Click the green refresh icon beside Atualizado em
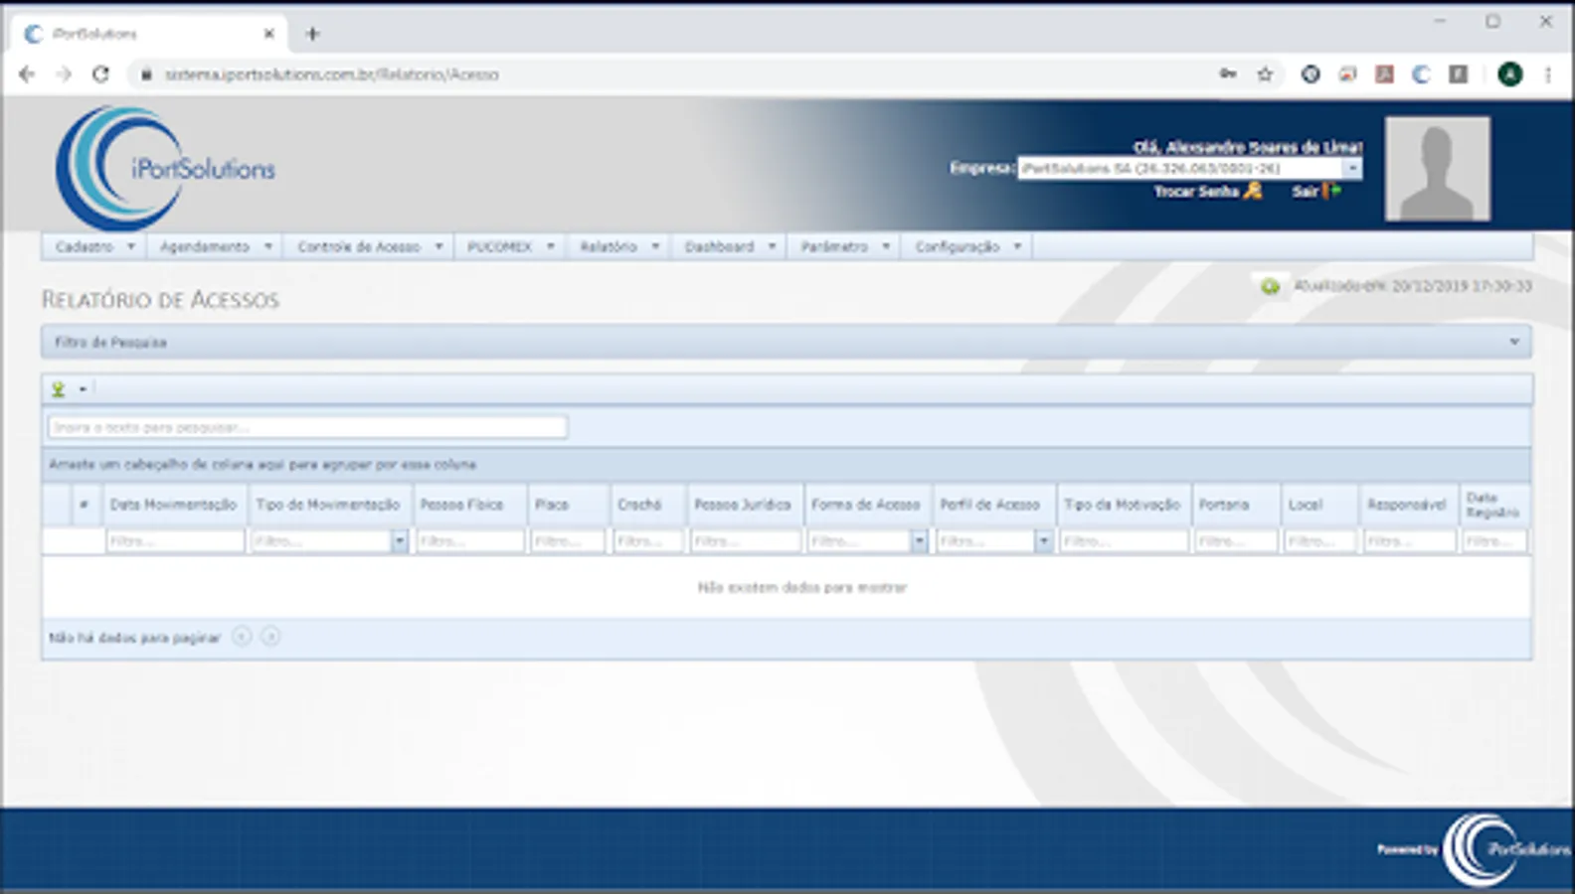 click(x=1270, y=287)
